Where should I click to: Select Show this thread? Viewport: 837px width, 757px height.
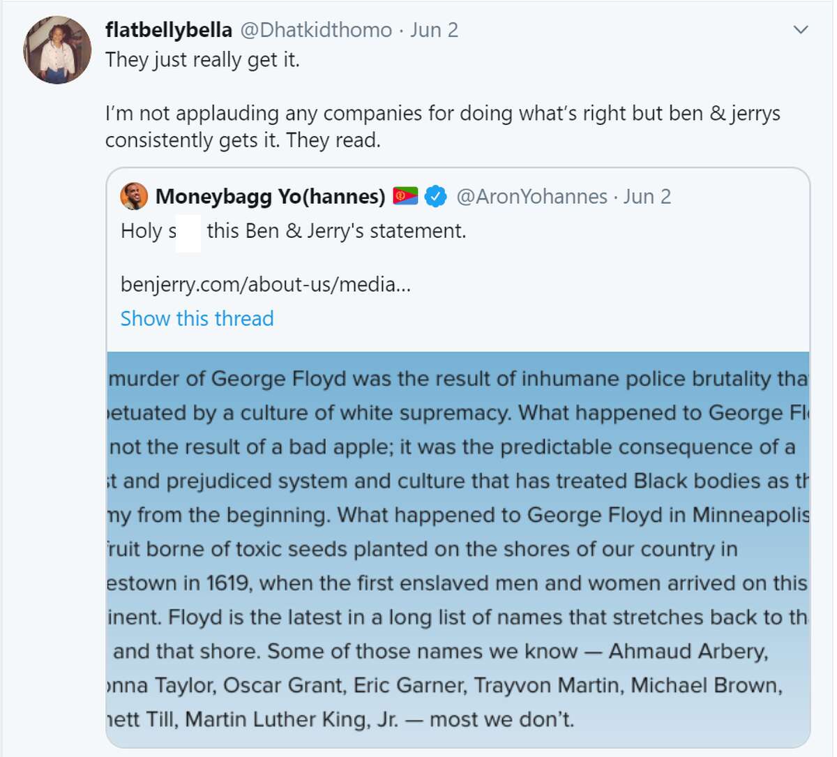(x=197, y=319)
